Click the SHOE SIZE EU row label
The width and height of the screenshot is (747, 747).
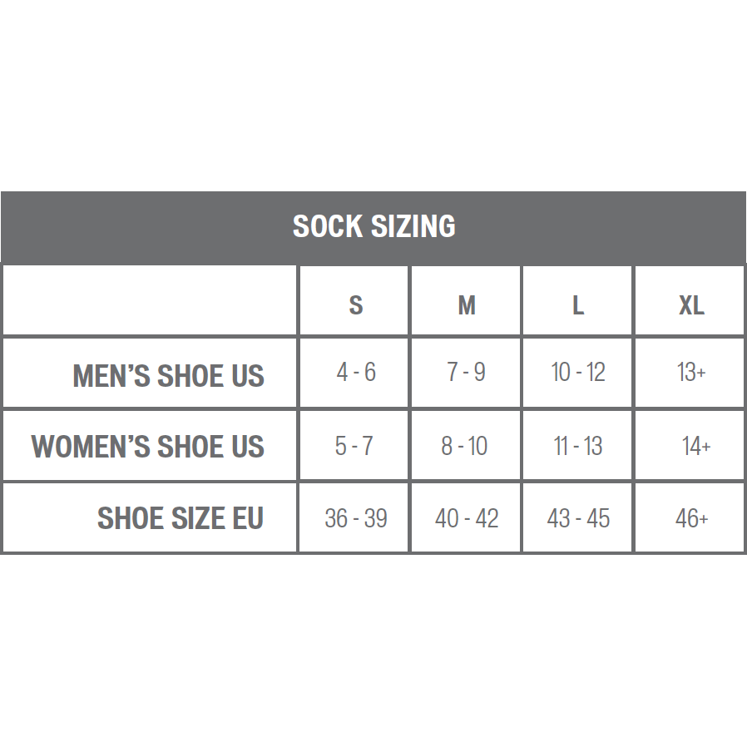tap(180, 518)
